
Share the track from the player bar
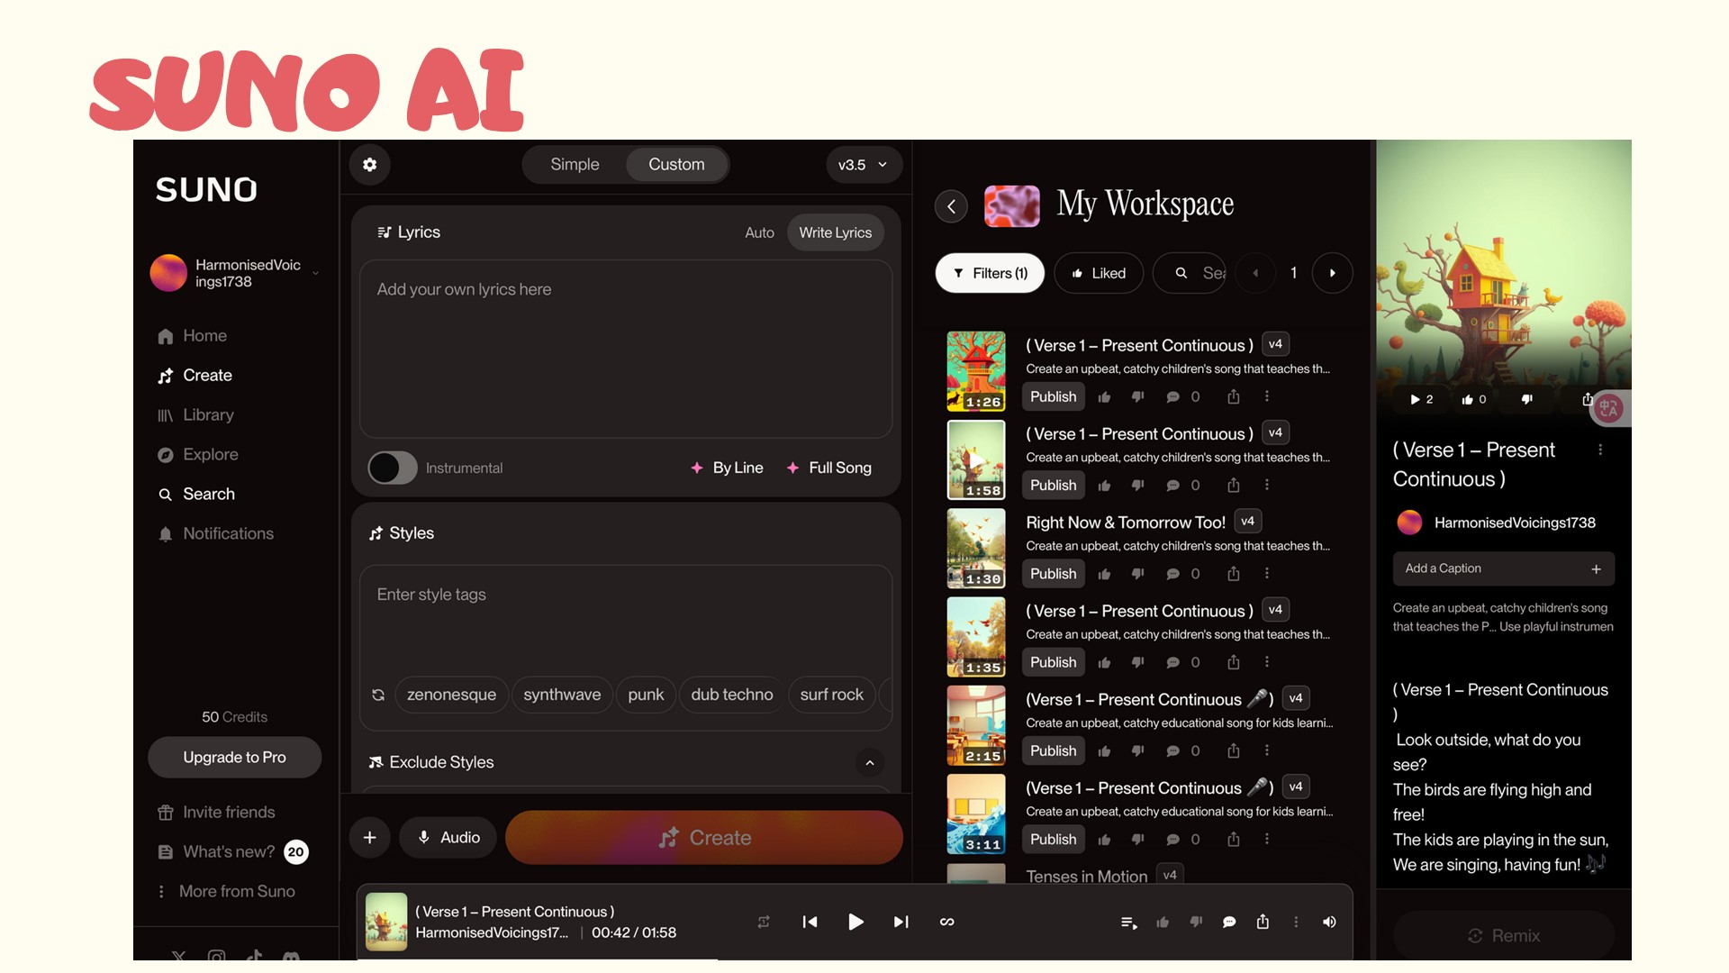click(x=1263, y=922)
